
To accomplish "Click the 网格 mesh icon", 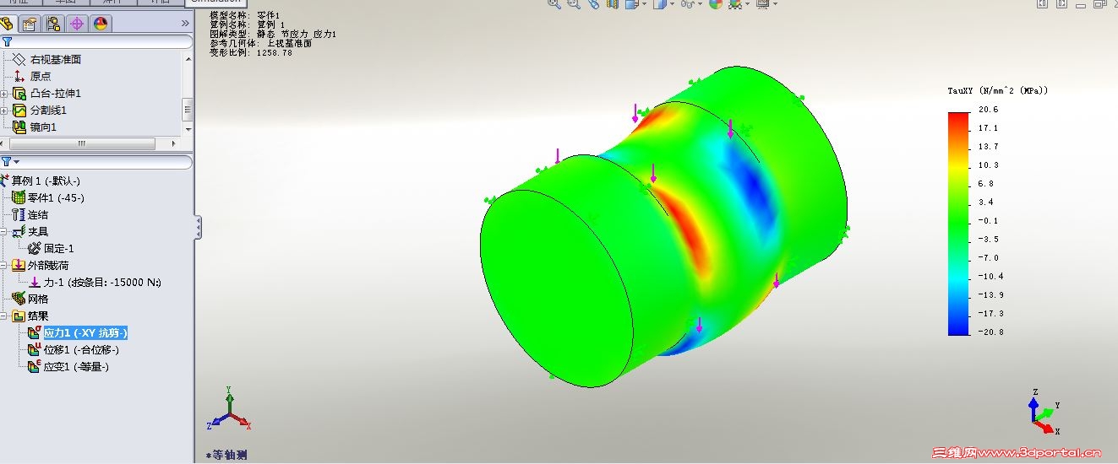I will 19,299.
